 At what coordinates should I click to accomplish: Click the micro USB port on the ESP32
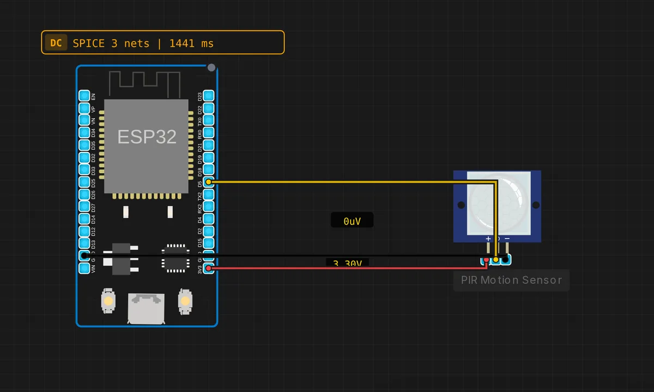pyautogui.click(x=146, y=309)
